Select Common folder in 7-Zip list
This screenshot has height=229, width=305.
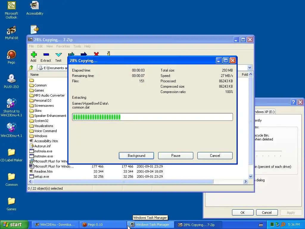[x=38, y=85]
